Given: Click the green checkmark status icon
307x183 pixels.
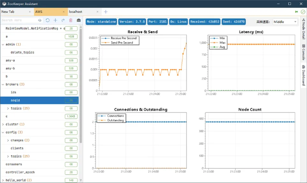Looking at the screenshot, I should [x=303, y=12].
